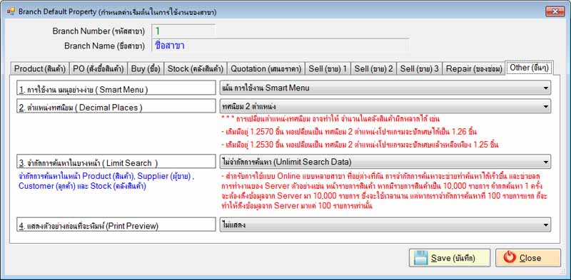Switch to the Sell (ขาย) 2 tab
Image resolution: width=571 pixels, height=280 pixels.
[x=373, y=68]
